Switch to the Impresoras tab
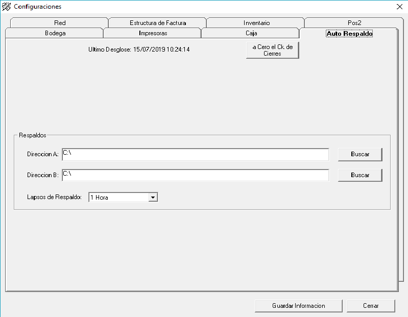Image resolution: width=408 pixels, height=317 pixels. pyautogui.click(x=153, y=33)
